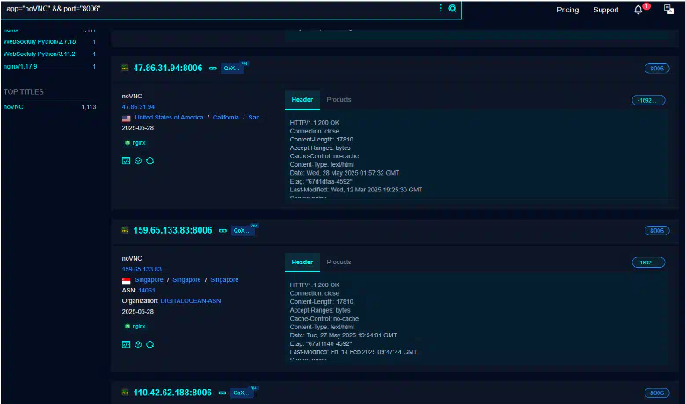The width and height of the screenshot is (685, 404).
Task: Click the 'Etag: "67d1dfaa-4592"' header line
Action: [x=321, y=182]
